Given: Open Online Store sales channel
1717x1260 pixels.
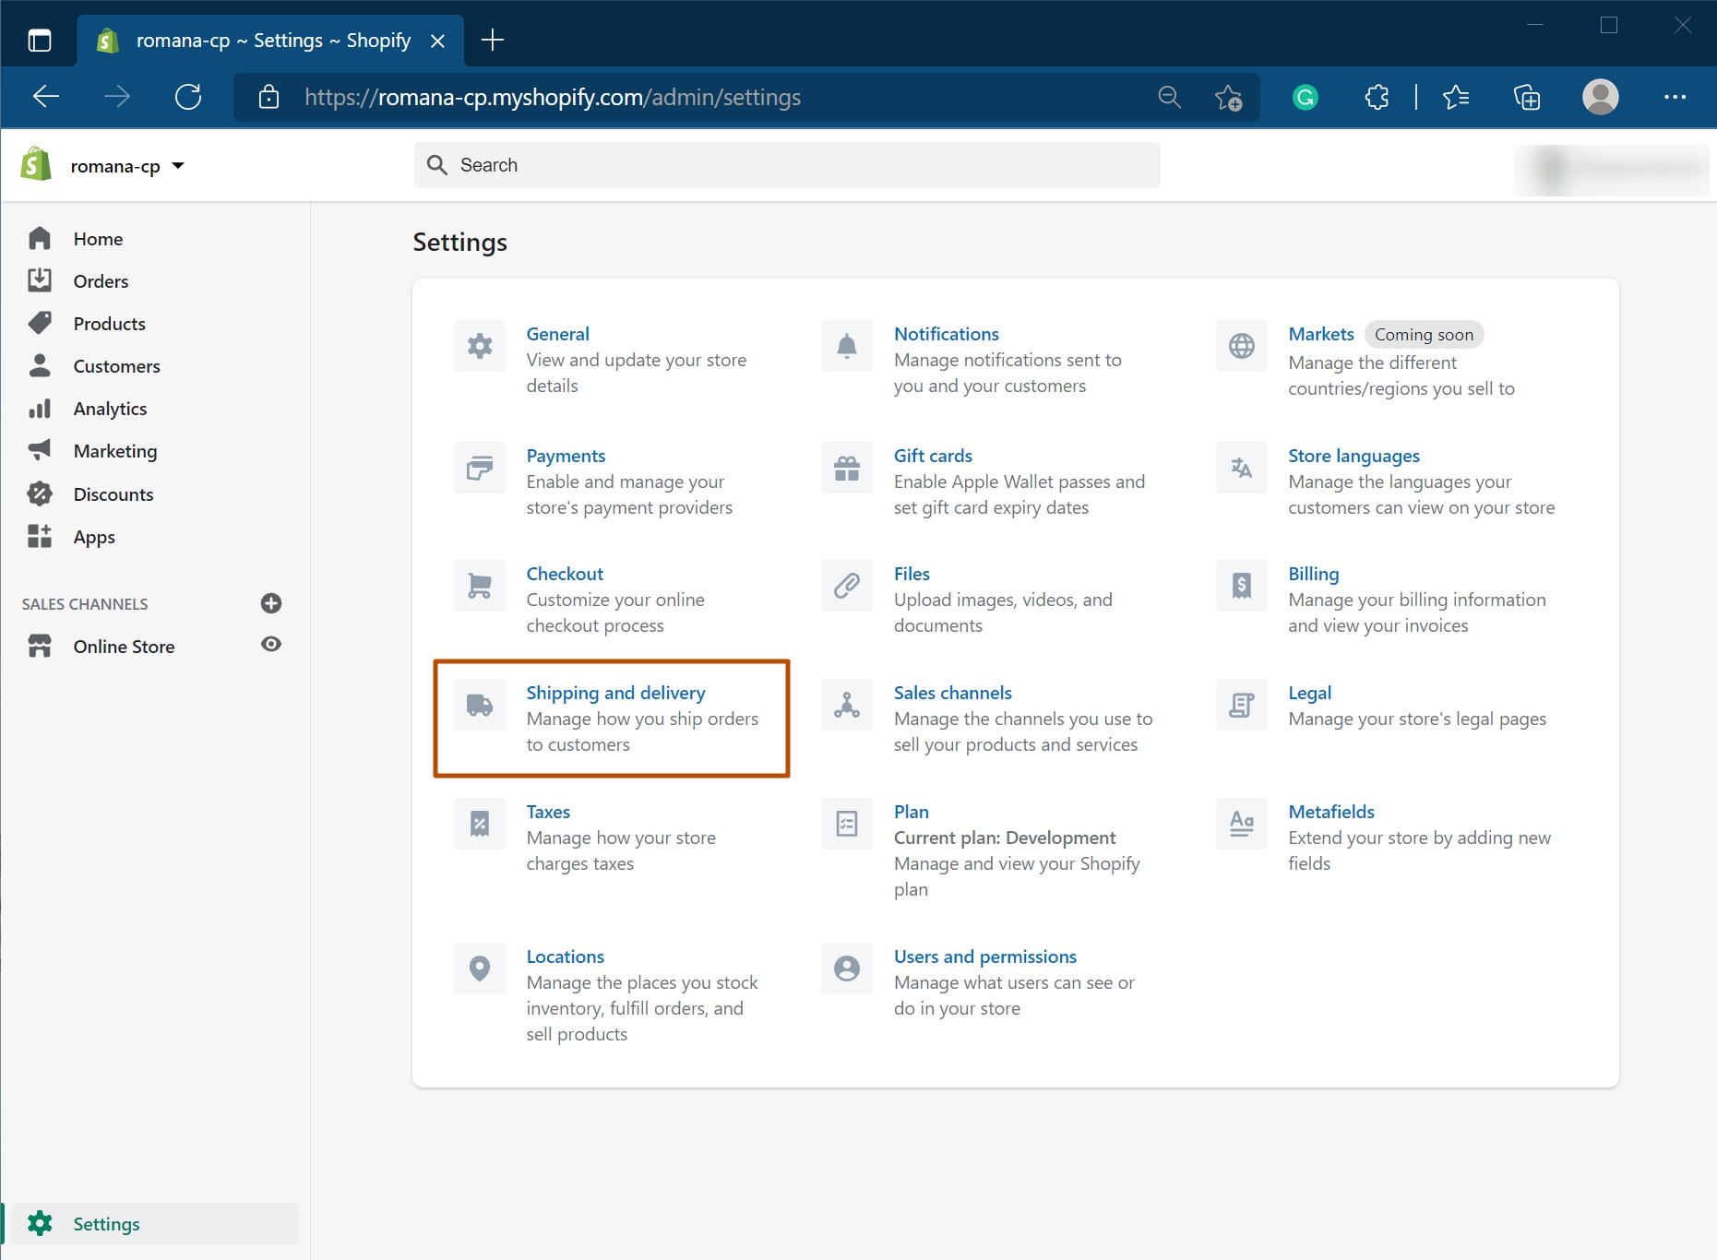Looking at the screenshot, I should [124, 647].
